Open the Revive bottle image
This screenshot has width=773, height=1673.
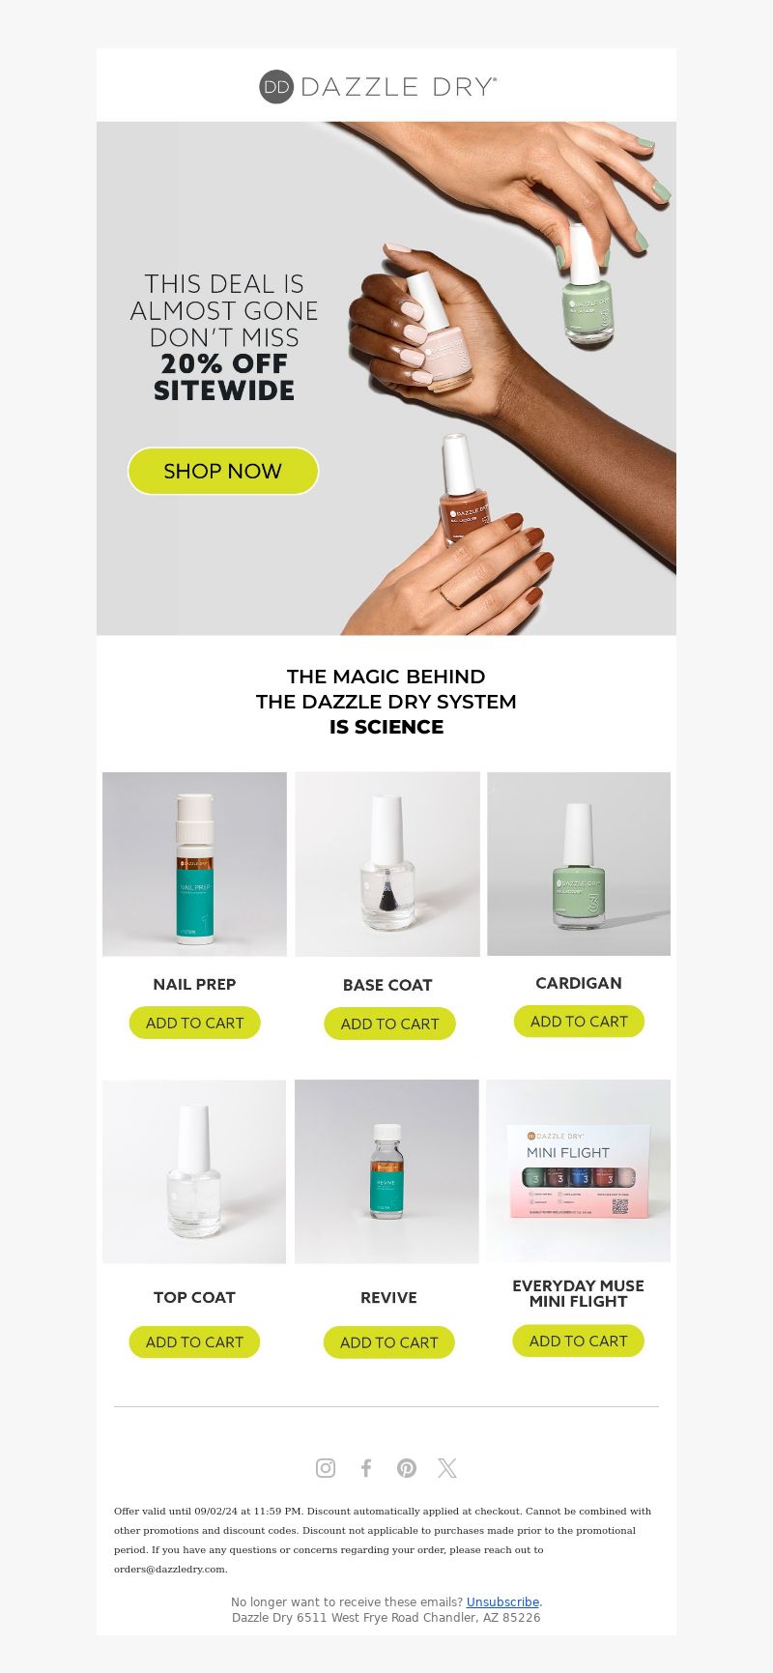[x=386, y=1171]
